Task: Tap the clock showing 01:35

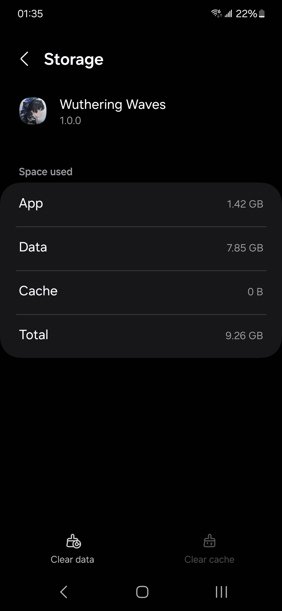Action: pyautogui.click(x=30, y=14)
